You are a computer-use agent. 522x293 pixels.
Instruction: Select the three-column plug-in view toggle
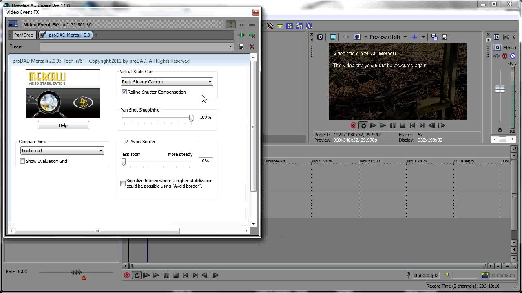(x=252, y=24)
